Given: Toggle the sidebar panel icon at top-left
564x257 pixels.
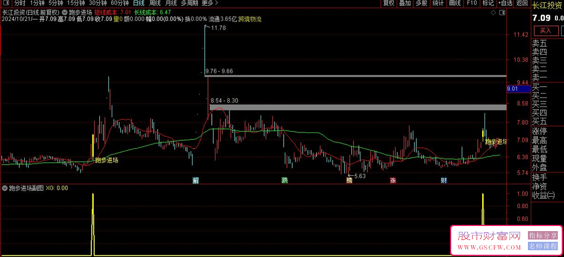Looking at the screenshot, I should pyautogui.click(x=6, y=3).
